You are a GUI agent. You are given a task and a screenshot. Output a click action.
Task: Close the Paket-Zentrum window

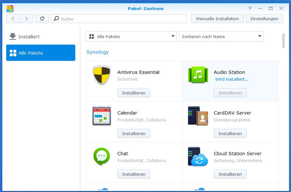click(x=281, y=8)
